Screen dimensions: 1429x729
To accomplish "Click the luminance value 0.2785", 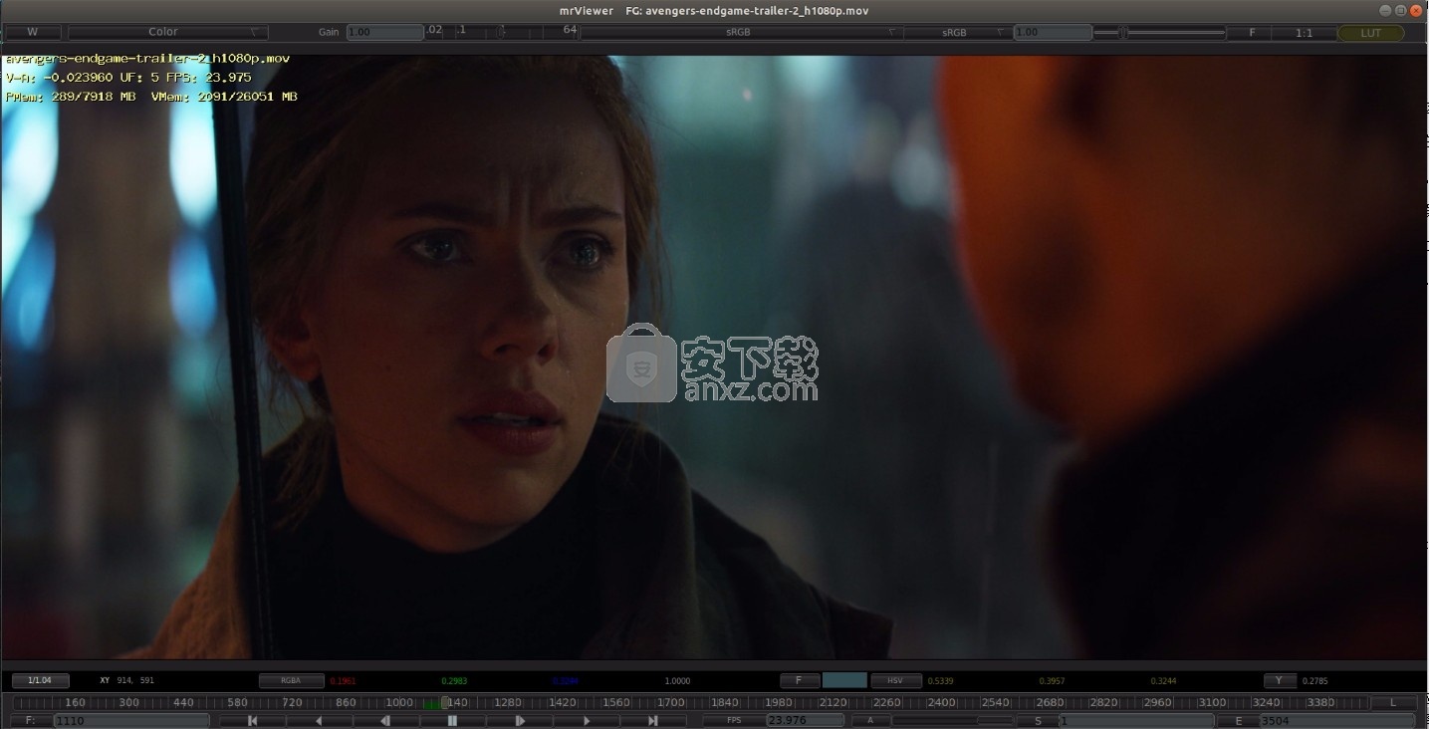I will click(1314, 681).
